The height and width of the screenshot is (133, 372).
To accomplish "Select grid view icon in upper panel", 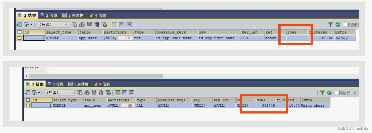I will click(x=115, y=24).
